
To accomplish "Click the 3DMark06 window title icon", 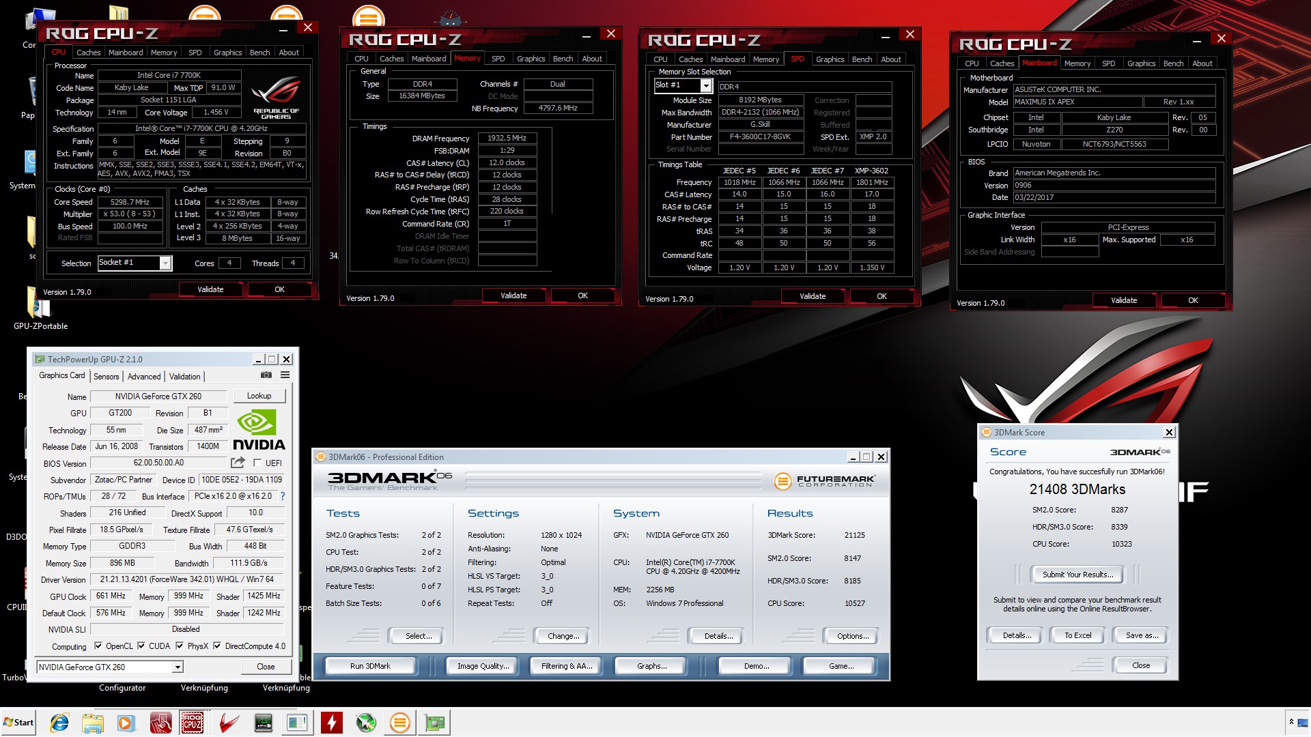I will click(x=321, y=457).
